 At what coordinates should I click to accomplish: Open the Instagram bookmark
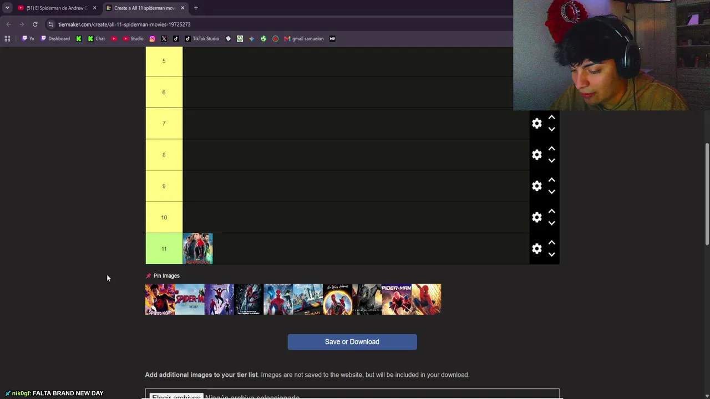[152, 39]
